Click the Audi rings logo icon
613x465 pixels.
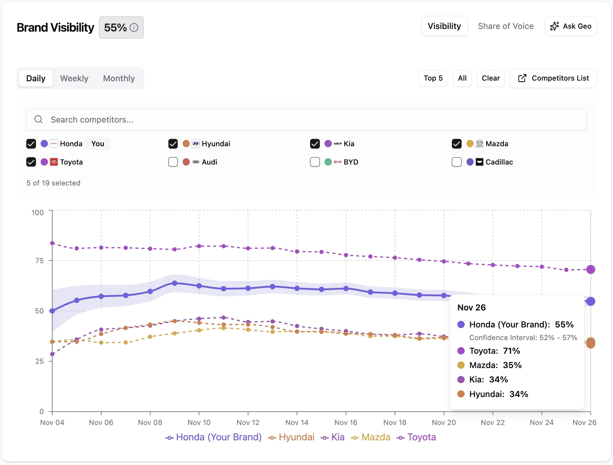pyautogui.click(x=196, y=162)
